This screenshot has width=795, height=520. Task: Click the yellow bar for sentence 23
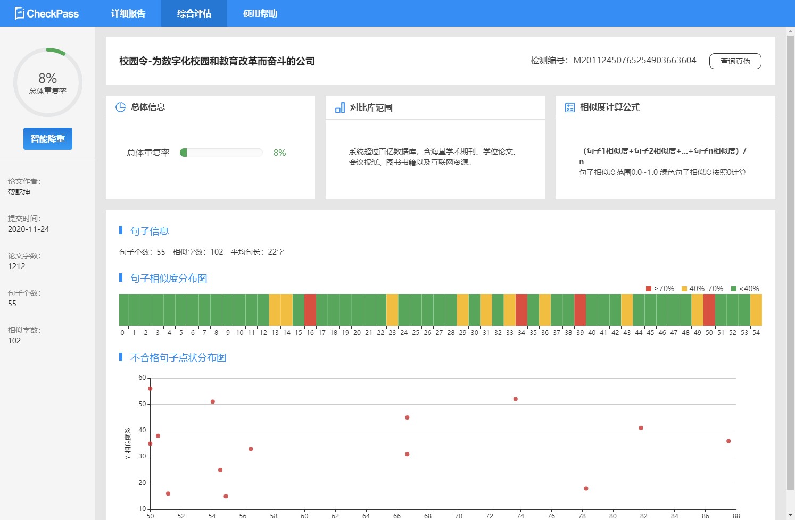392,310
